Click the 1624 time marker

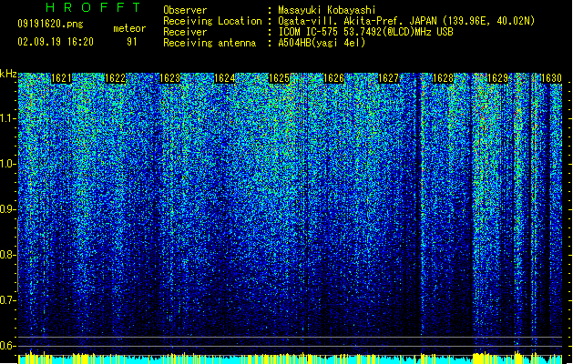[x=224, y=78]
